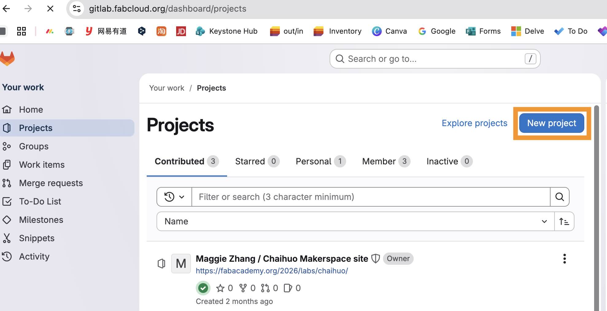Click the shield visibility icon by project name
Viewport: 607px width, 311px height.
click(x=376, y=259)
